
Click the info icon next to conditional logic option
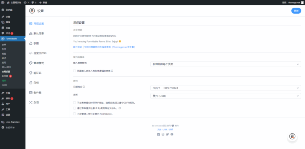pos(112,71)
